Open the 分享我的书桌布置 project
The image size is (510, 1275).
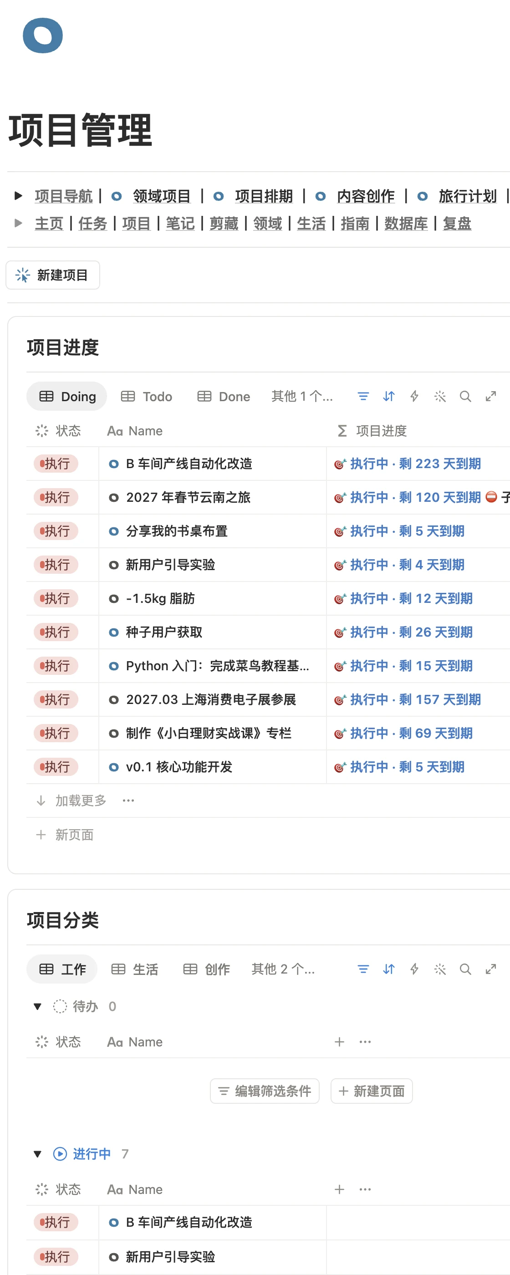177,531
